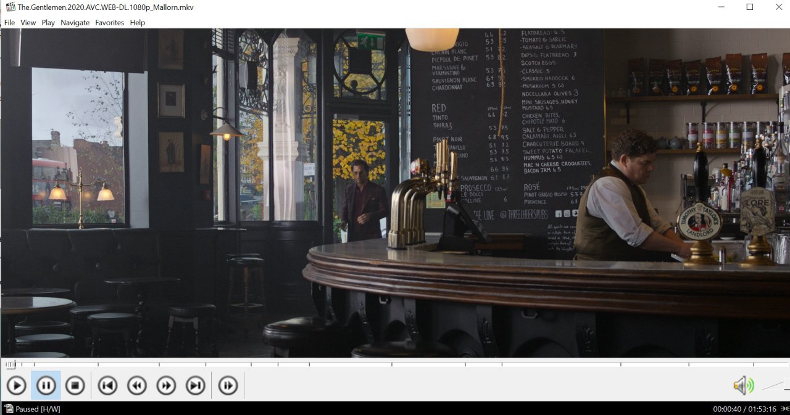Click the Play button
Viewport: 790px width, 415px height.
[17, 386]
